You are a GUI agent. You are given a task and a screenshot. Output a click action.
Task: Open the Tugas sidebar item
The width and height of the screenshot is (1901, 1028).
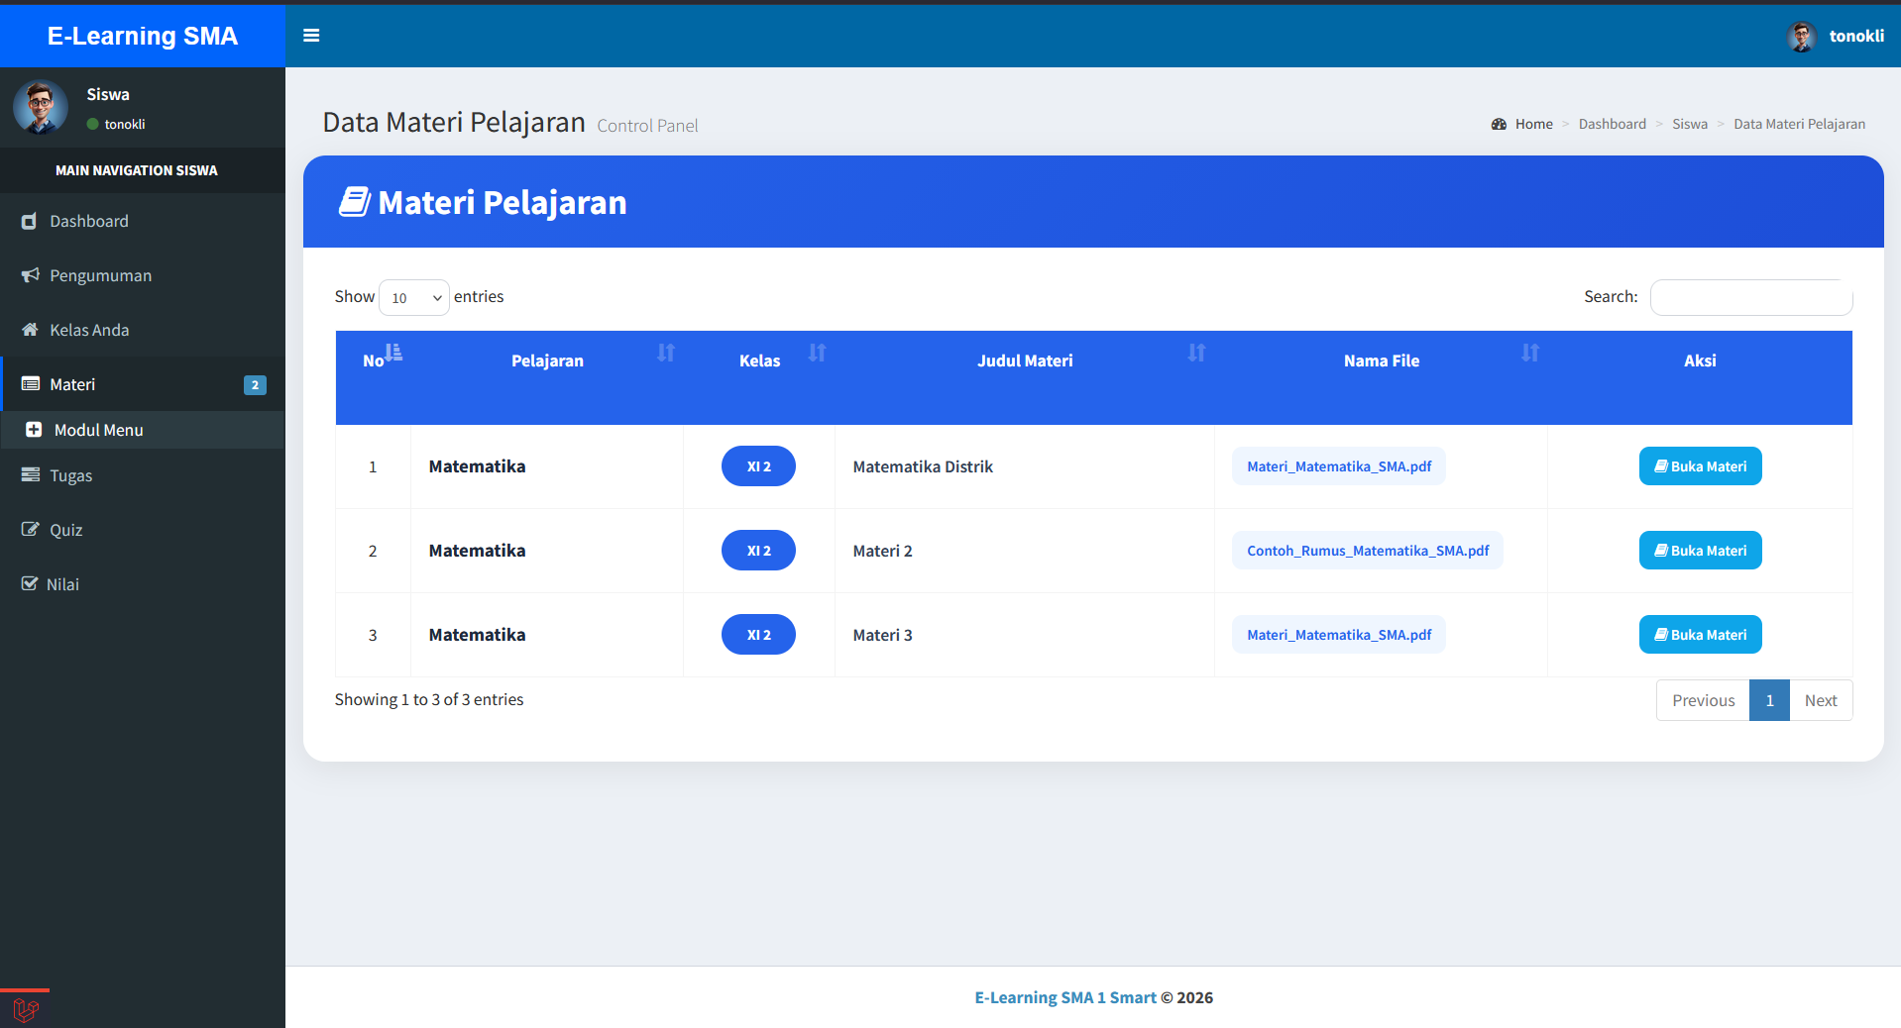pos(143,475)
